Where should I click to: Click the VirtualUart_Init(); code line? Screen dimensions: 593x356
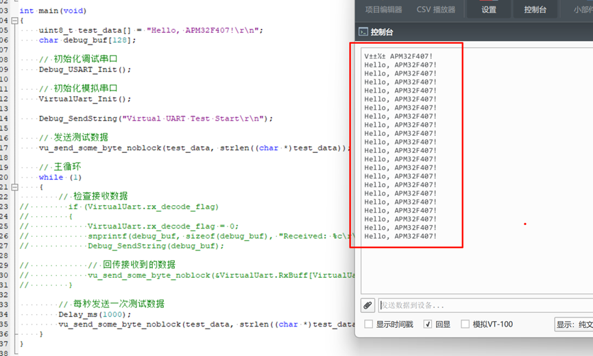point(85,99)
